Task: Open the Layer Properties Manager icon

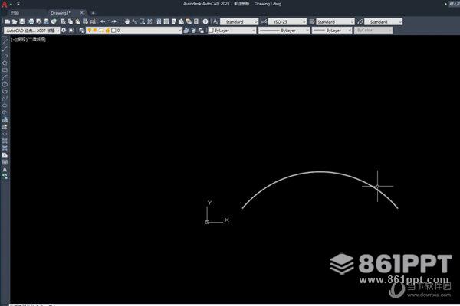Action: [82, 30]
